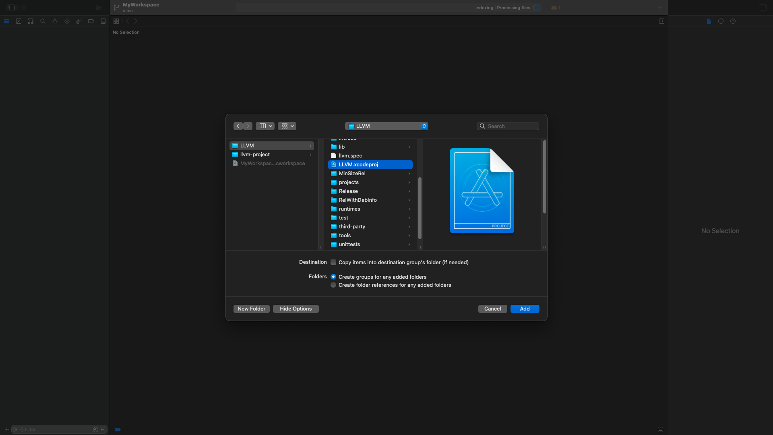The height and width of the screenshot is (435, 773).
Task: Click the Hide Options button
Action: tap(296, 309)
